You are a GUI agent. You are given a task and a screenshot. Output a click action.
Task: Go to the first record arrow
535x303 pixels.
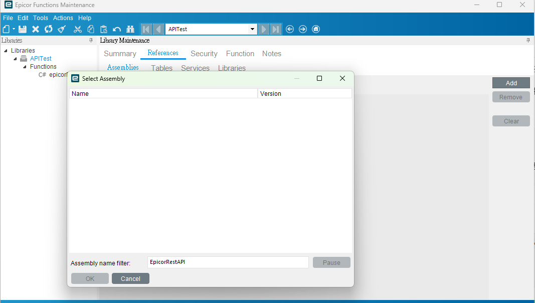[146, 29]
